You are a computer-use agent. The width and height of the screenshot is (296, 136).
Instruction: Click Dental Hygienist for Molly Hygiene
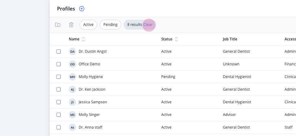(x=237, y=77)
